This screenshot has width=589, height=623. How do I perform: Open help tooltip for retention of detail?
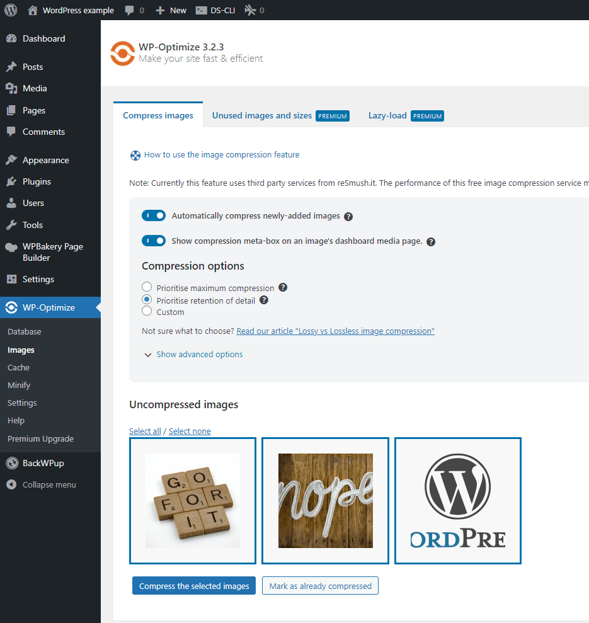tap(264, 300)
